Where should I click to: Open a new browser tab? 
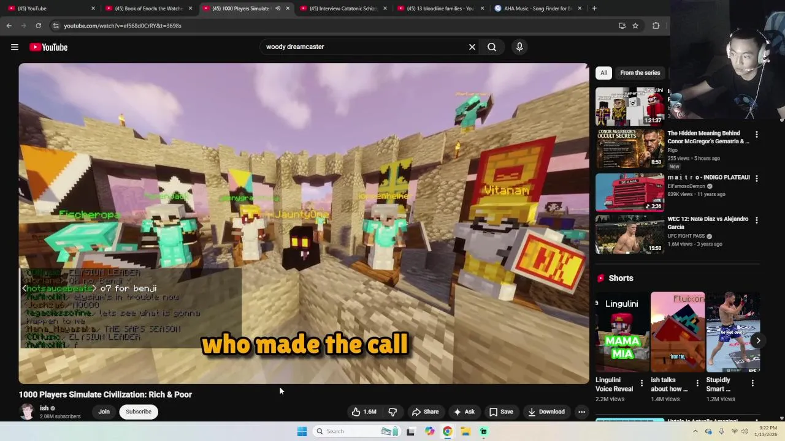click(594, 9)
